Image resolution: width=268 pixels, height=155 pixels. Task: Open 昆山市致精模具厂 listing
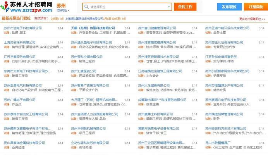[218, 143]
